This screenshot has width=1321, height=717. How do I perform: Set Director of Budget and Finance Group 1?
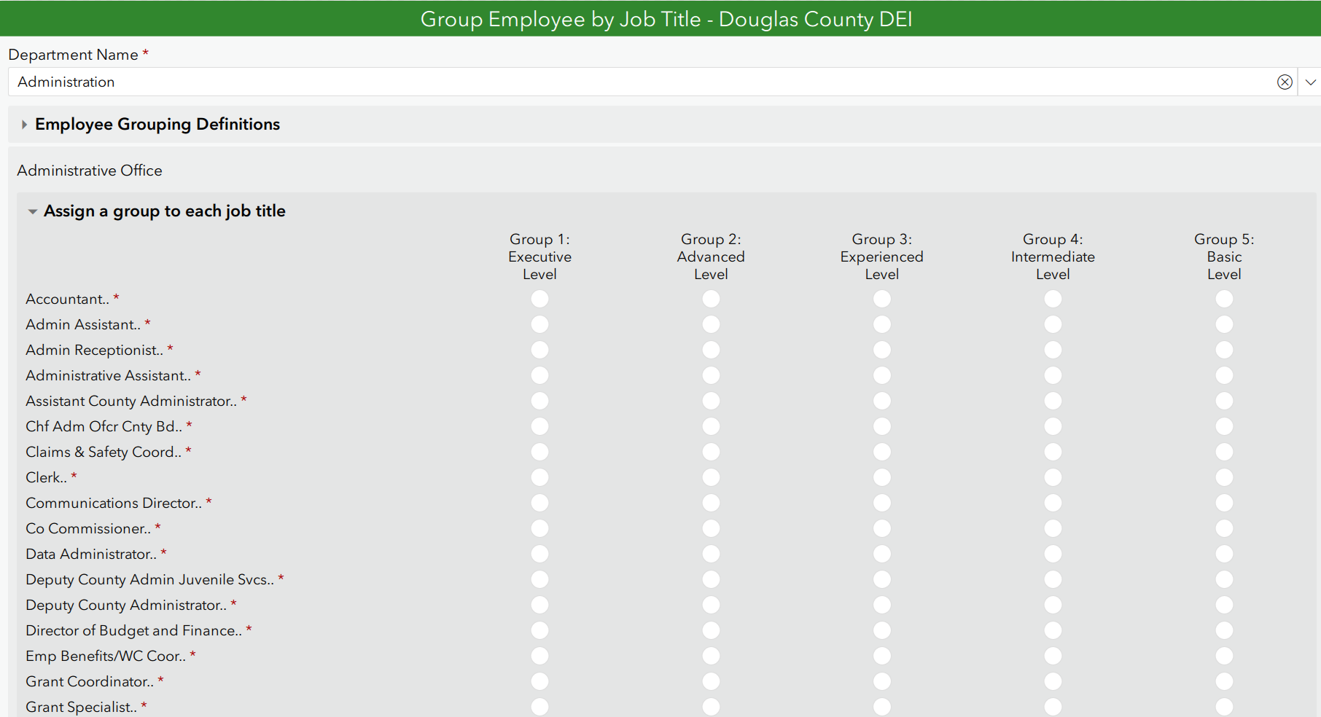coord(539,630)
